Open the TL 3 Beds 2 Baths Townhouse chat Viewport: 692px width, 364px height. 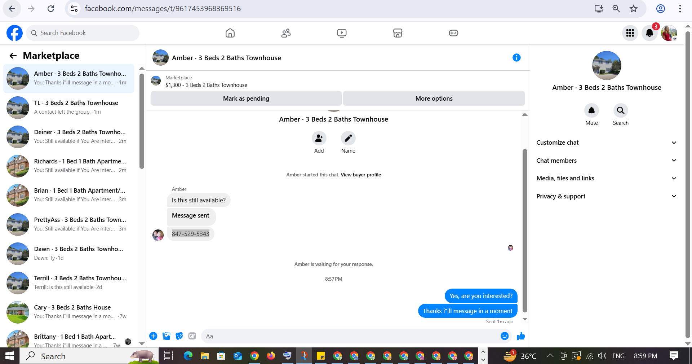tap(69, 108)
